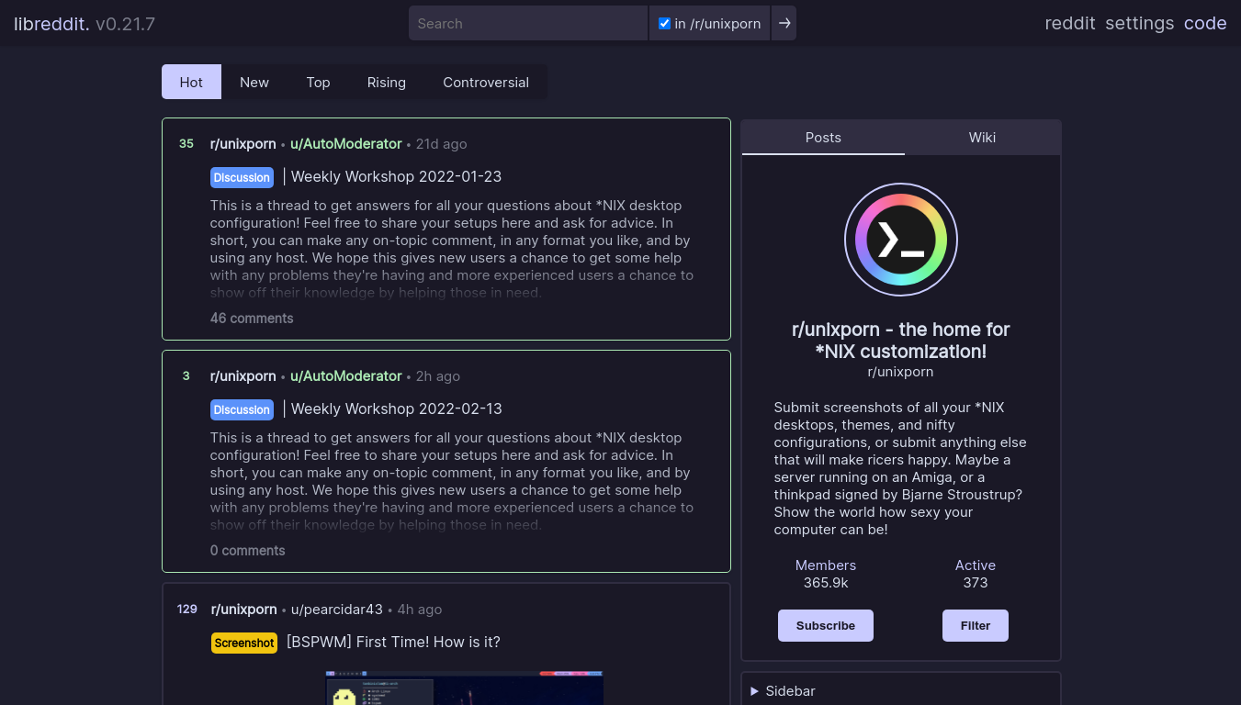Open the r/unixporn subreddit avatar icon

pos(901,240)
